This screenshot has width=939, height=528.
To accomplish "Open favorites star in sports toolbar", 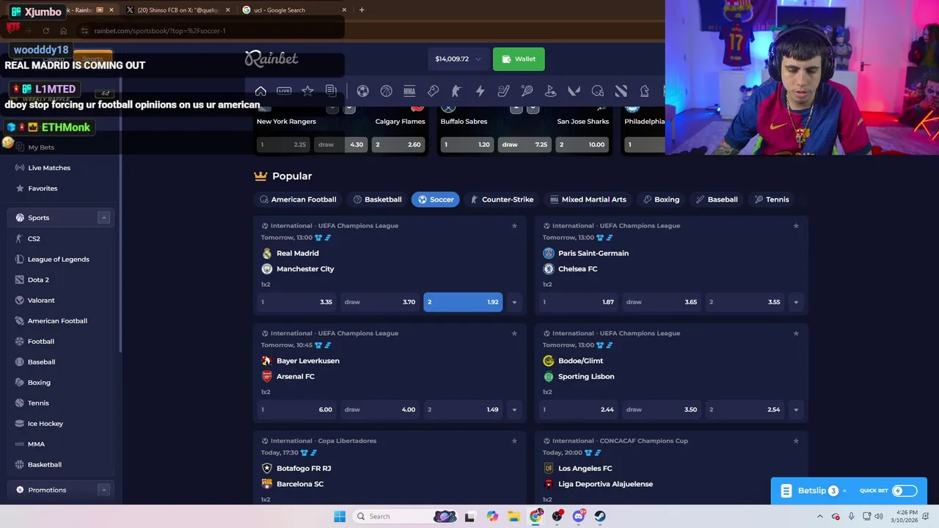I will pyautogui.click(x=307, y=91).
